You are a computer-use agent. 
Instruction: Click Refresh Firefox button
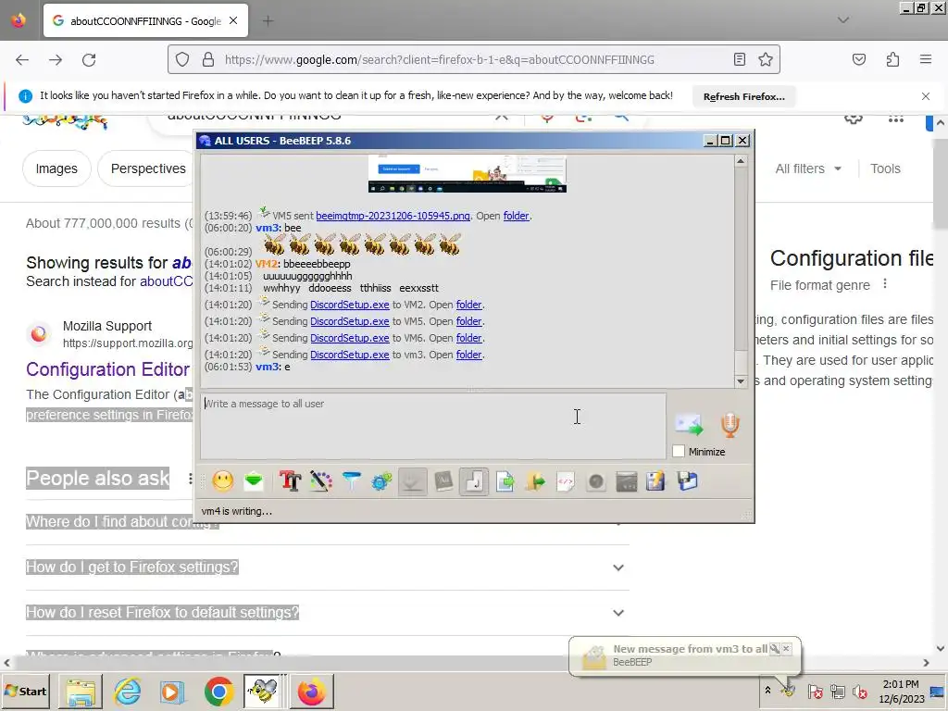point(743,96)
